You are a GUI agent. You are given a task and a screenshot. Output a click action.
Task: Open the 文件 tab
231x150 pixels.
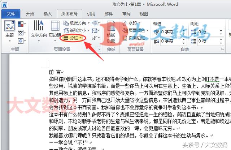pyautogui.click(x=11, y=14)
